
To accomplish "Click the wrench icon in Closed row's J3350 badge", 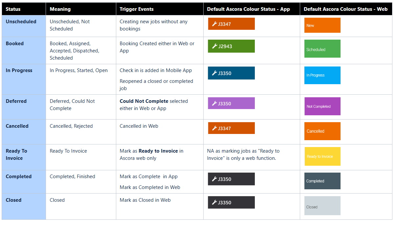I will coord(214,202).
